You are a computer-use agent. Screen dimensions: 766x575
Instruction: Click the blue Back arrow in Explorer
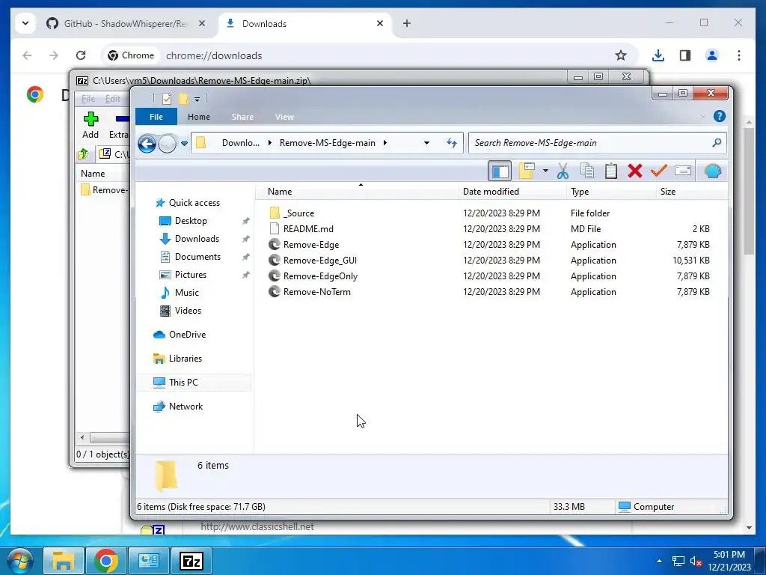(147, 143)
